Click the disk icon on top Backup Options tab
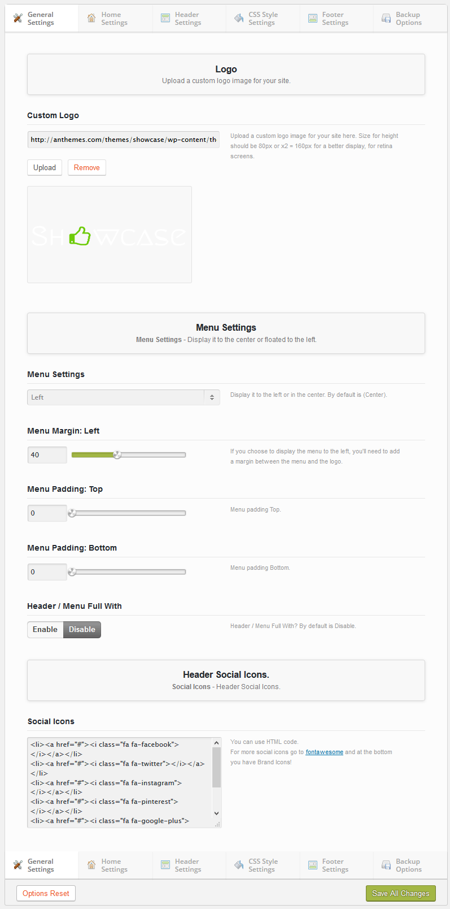This screenshot has height=909, width=450. (x=386, y=19)
